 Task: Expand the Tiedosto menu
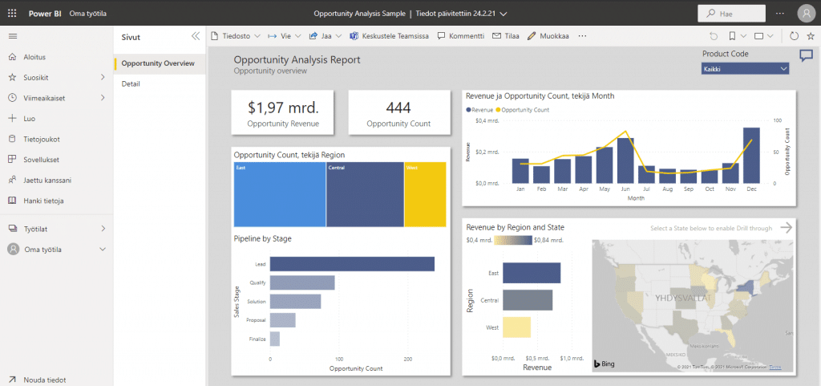pyautogui.click(x=236, y=36)
